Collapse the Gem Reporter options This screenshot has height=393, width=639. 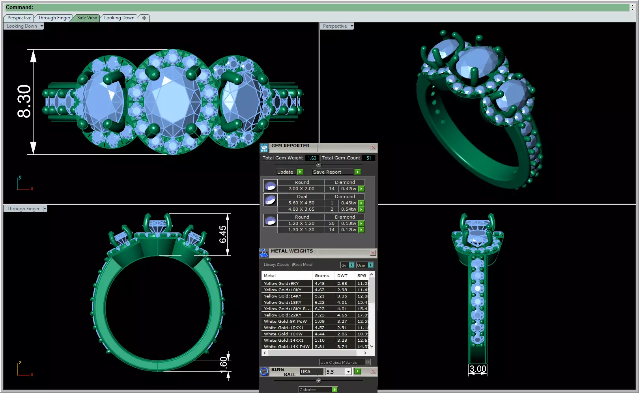319,165
